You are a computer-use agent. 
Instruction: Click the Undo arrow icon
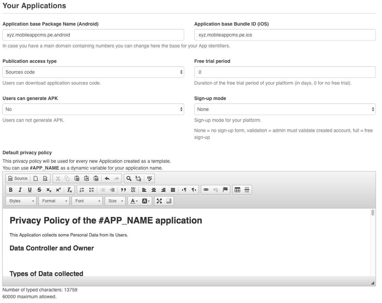107,178
